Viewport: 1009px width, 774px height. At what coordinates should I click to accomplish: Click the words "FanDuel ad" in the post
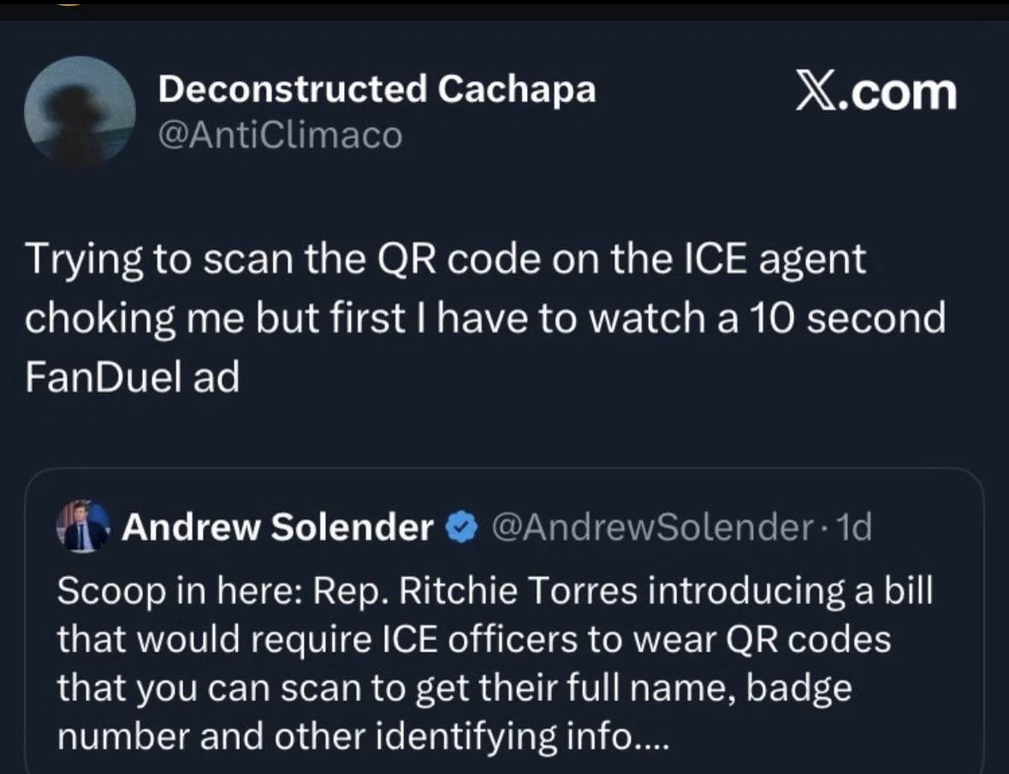pyautogui.click(x=132, y=377)
